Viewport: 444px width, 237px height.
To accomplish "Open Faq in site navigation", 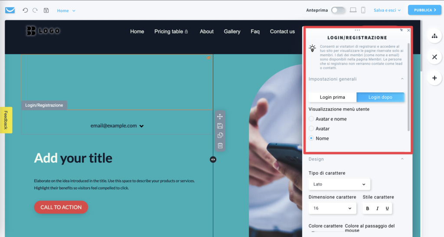I will pos(255,31).
